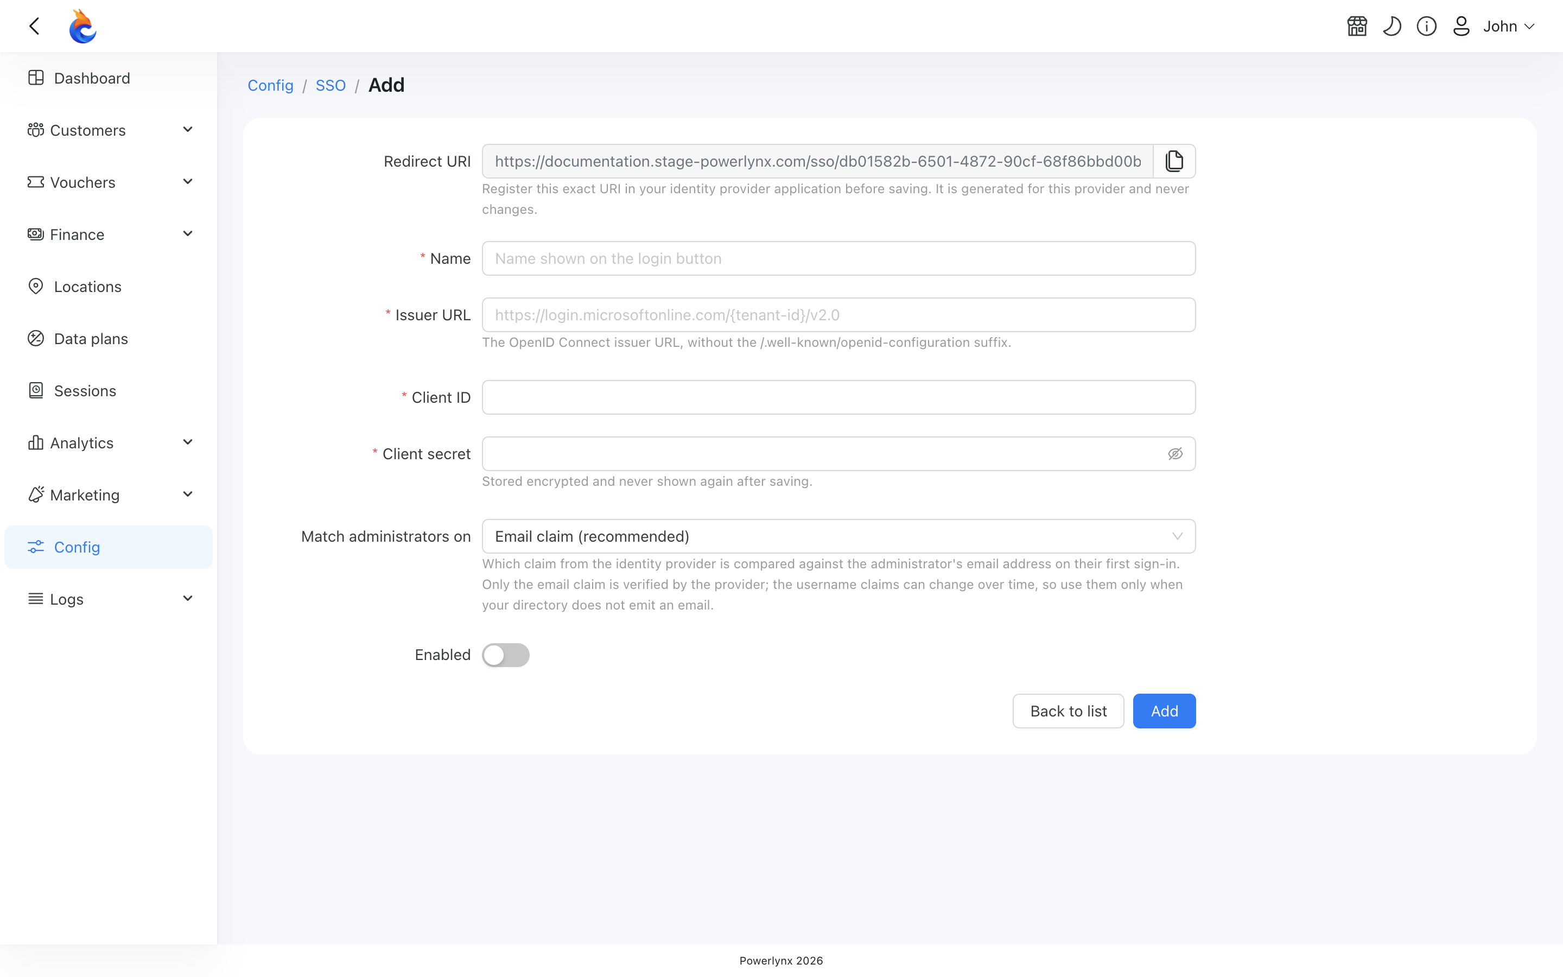Viewport: 1563px width, 977px height.
Task: Follow the SSO breadcrumb link
Action: 331,85
